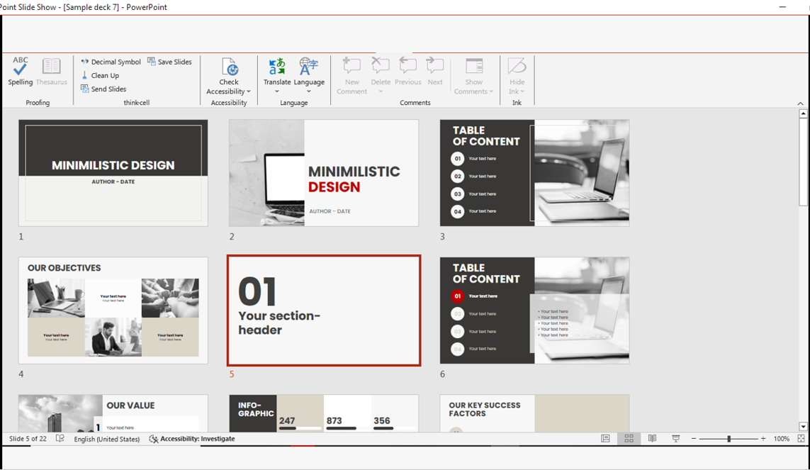Click the zoom in plus button

(x=763, y=439)
